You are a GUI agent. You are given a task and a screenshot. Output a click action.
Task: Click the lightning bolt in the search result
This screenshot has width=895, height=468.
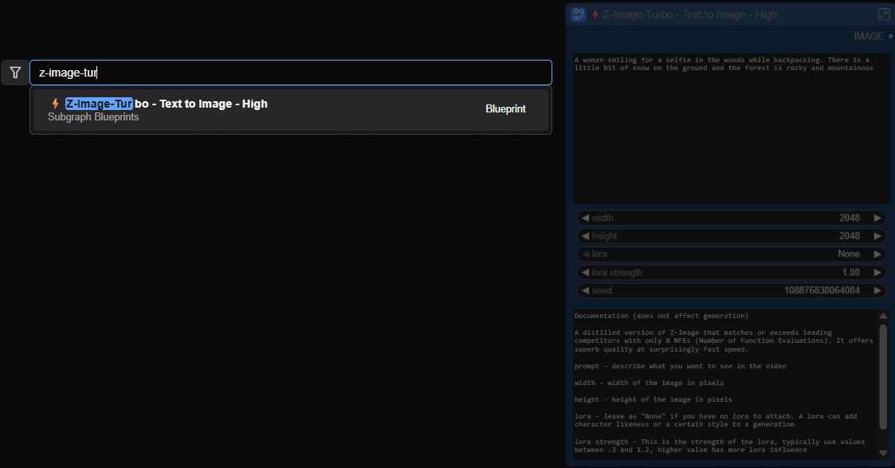pyautogui.click(x=55, y=104)
